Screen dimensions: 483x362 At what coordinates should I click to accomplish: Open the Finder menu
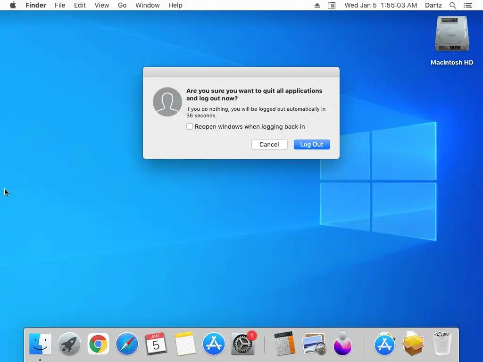coord(36,5)
